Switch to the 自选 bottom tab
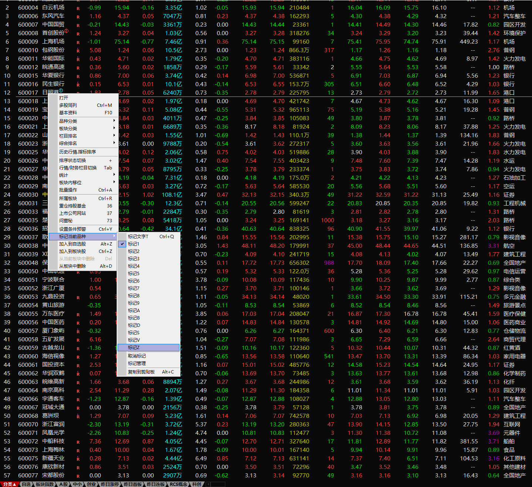This screenshot has width=532, height=487. coord(26,484)
